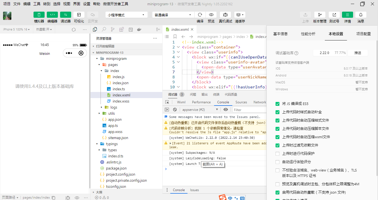Open the extensions icon in activity bar
378x200 pixels.
click(122, 29)
